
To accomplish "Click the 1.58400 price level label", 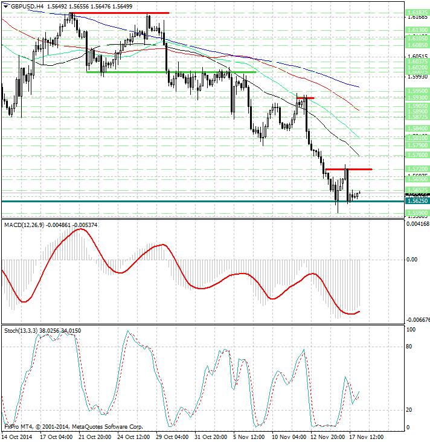I will pyautogui.click(x=417, y=128).
